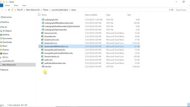Sort files by Name column header
Image resolution: width=190 pixels, height=107 pixels.
point(44,15)
